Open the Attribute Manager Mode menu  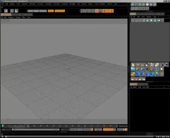[x=135, y=87]
